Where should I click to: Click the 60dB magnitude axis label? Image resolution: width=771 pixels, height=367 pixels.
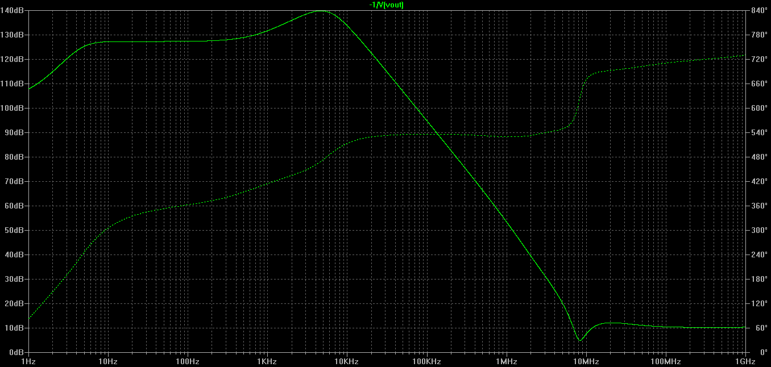(15, 206)
